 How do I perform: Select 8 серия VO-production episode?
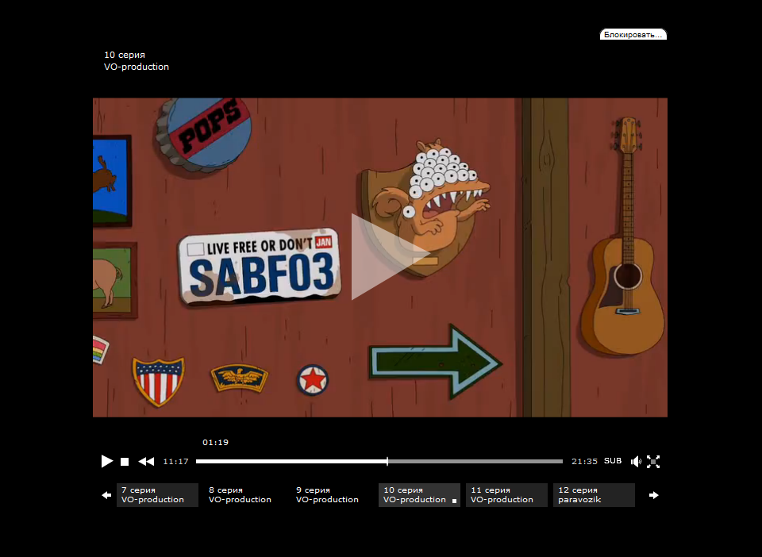point(245,495)
